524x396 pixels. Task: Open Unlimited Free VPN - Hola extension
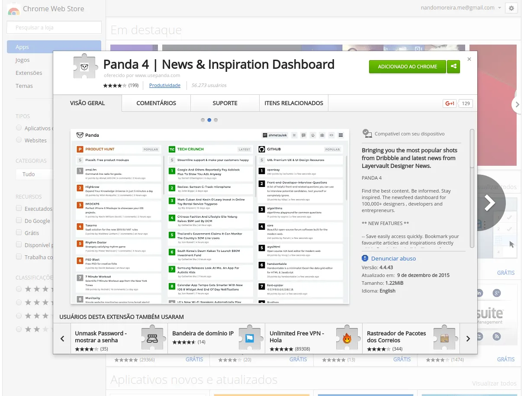[x=296, y=337]
